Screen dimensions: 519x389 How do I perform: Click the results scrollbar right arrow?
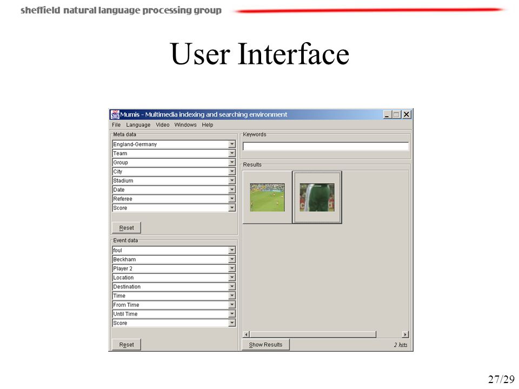pos(405,334)
